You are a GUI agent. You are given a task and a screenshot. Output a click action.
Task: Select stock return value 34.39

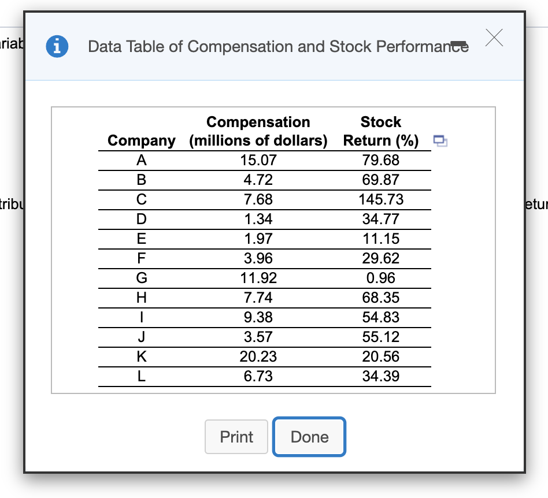[380, 377]
